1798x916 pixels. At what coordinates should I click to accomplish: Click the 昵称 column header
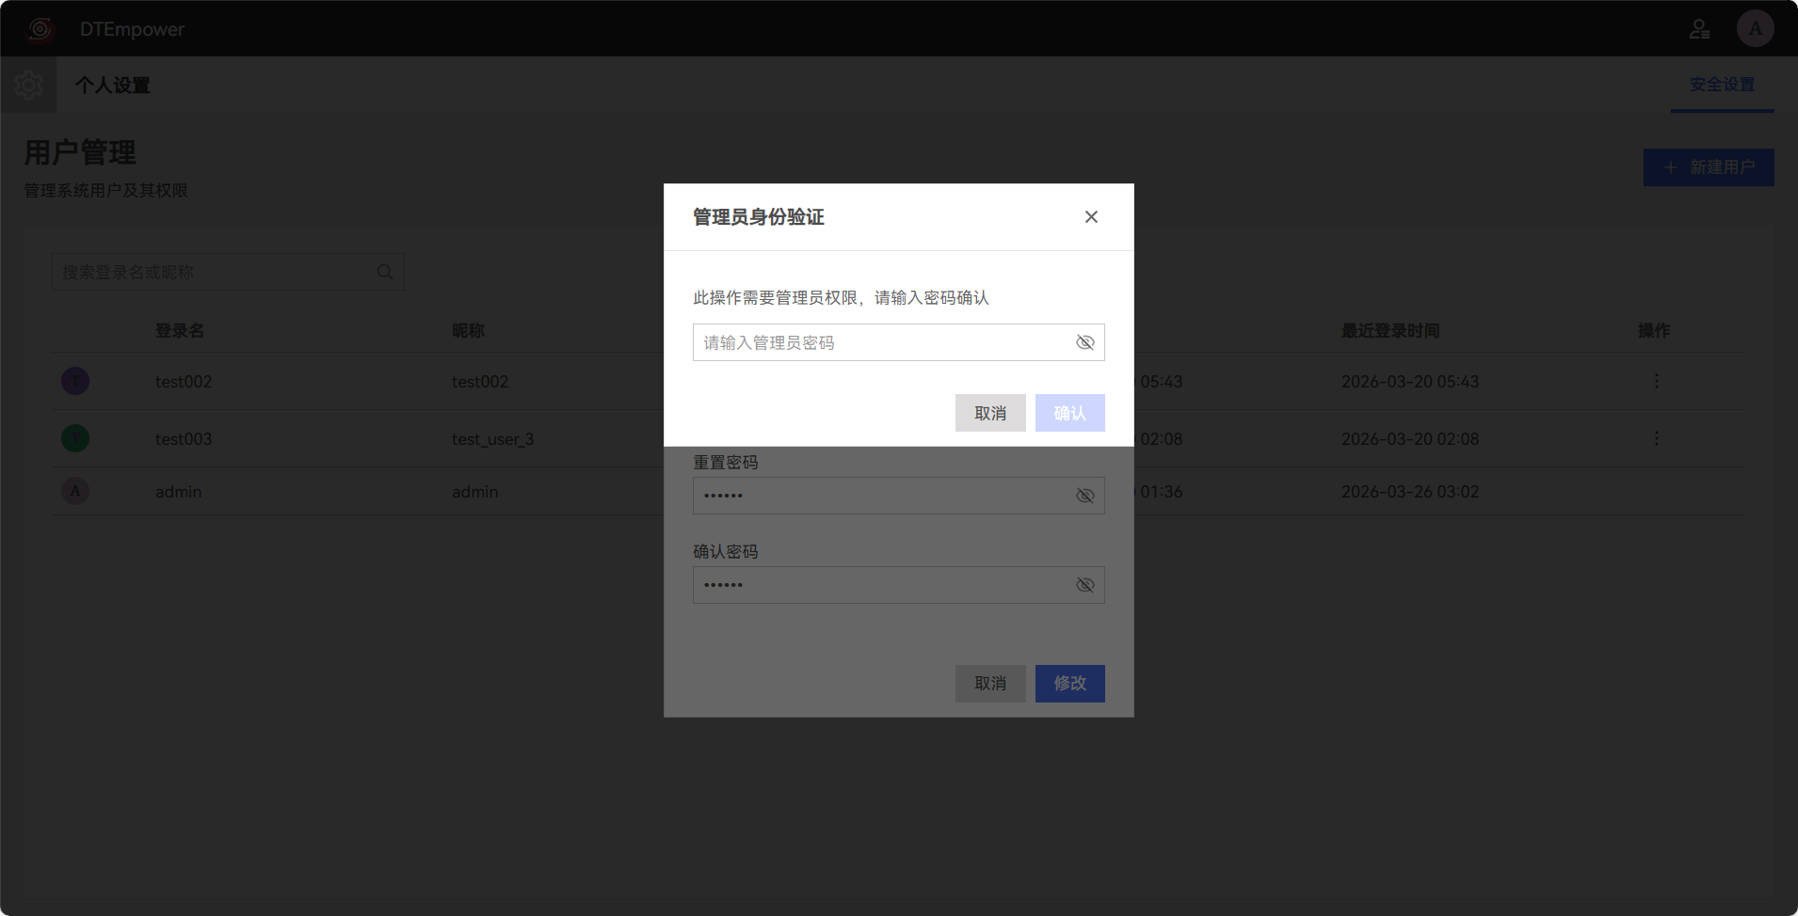pyautogui.click(x=468, y=331)
